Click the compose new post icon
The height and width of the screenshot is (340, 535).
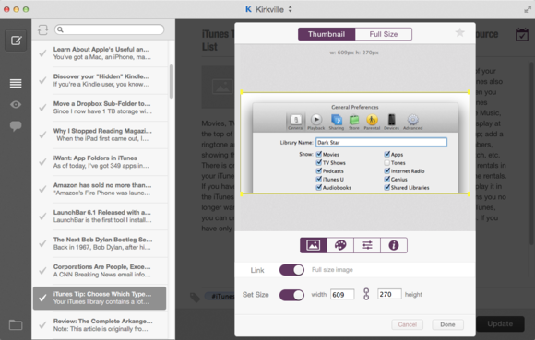(16, 41)
